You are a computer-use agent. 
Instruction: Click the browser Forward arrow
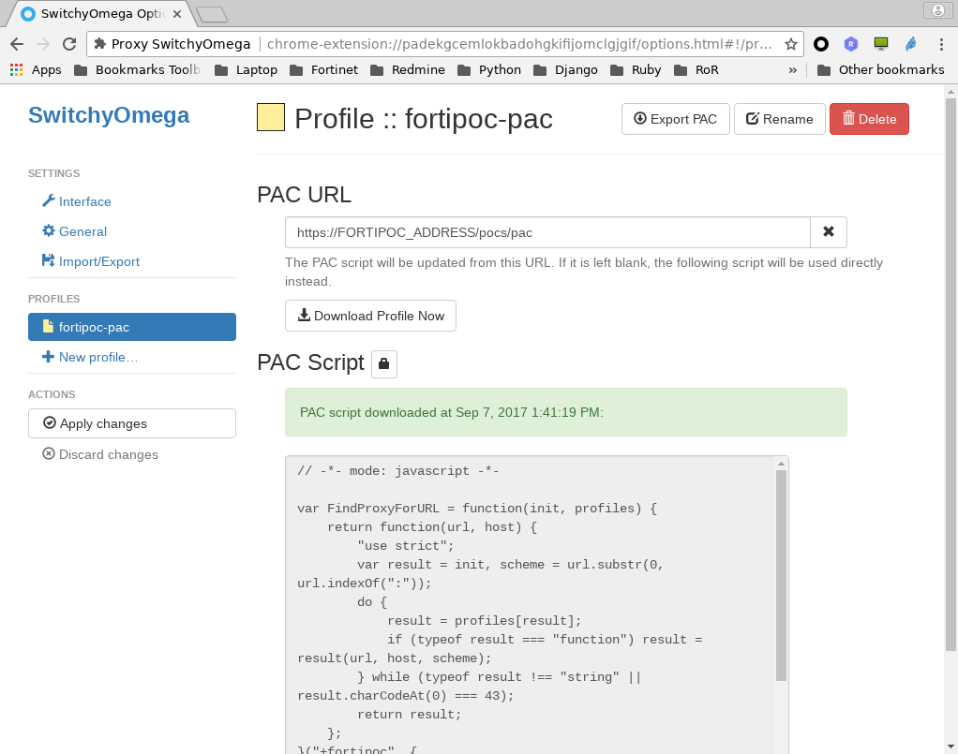43,44
